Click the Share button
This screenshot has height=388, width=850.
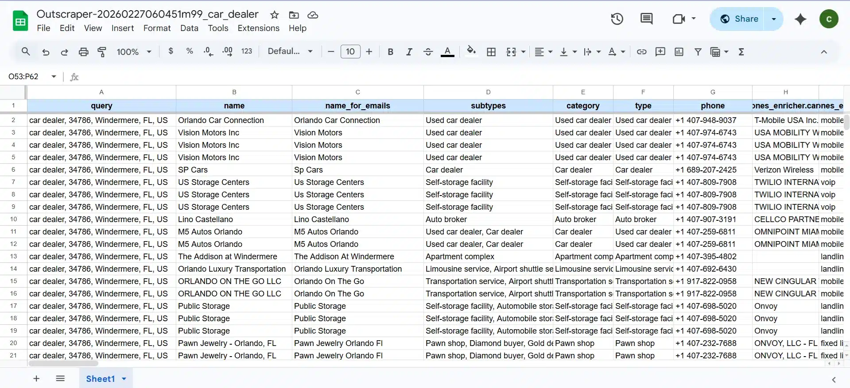pyautogui.click(x=739, y=19)
